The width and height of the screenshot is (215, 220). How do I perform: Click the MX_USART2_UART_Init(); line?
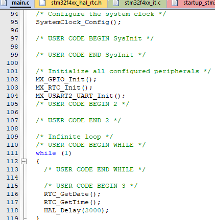pyautogui.click(x=80, y=96)
